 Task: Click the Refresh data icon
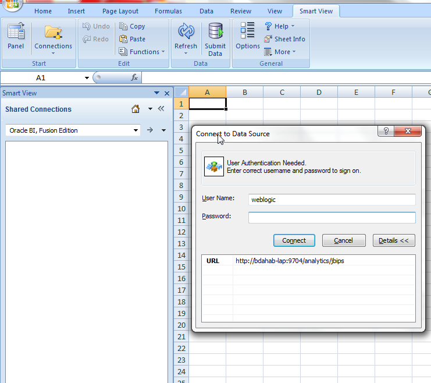tap(186, 31)
